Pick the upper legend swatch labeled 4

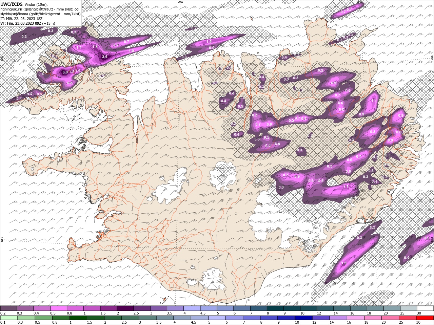pos(192,308)
